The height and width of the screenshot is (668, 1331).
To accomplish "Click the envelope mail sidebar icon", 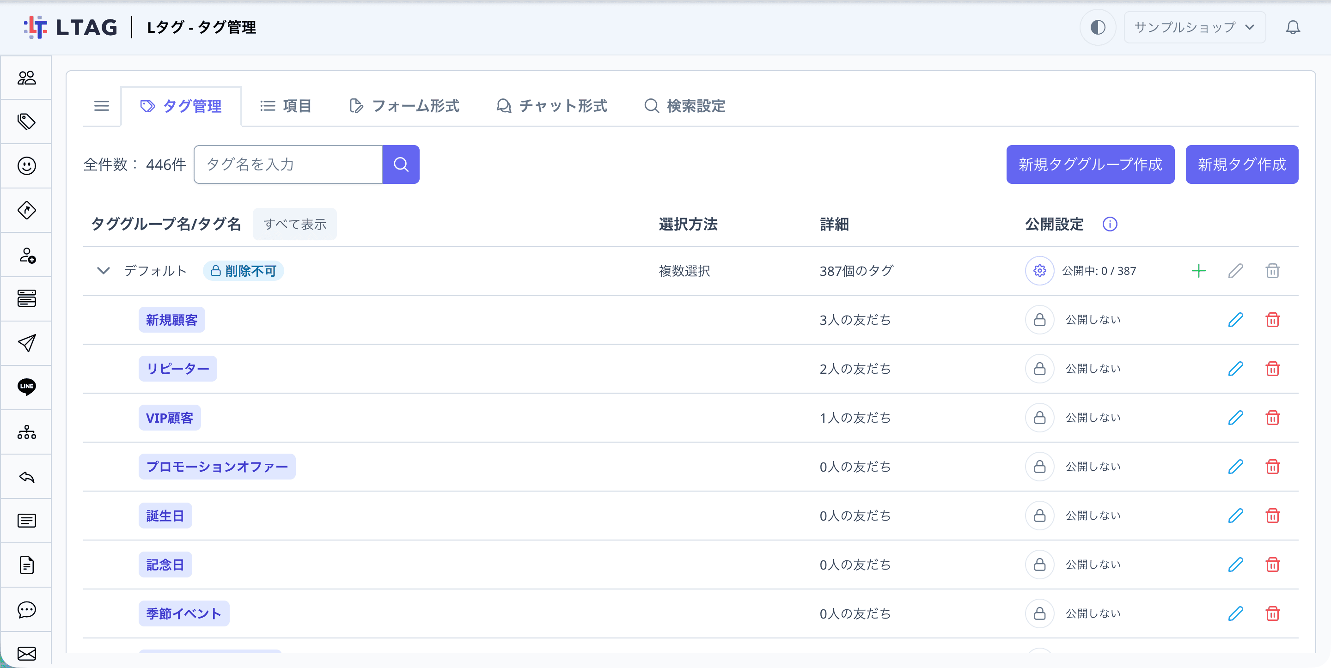I will (26, 654).
